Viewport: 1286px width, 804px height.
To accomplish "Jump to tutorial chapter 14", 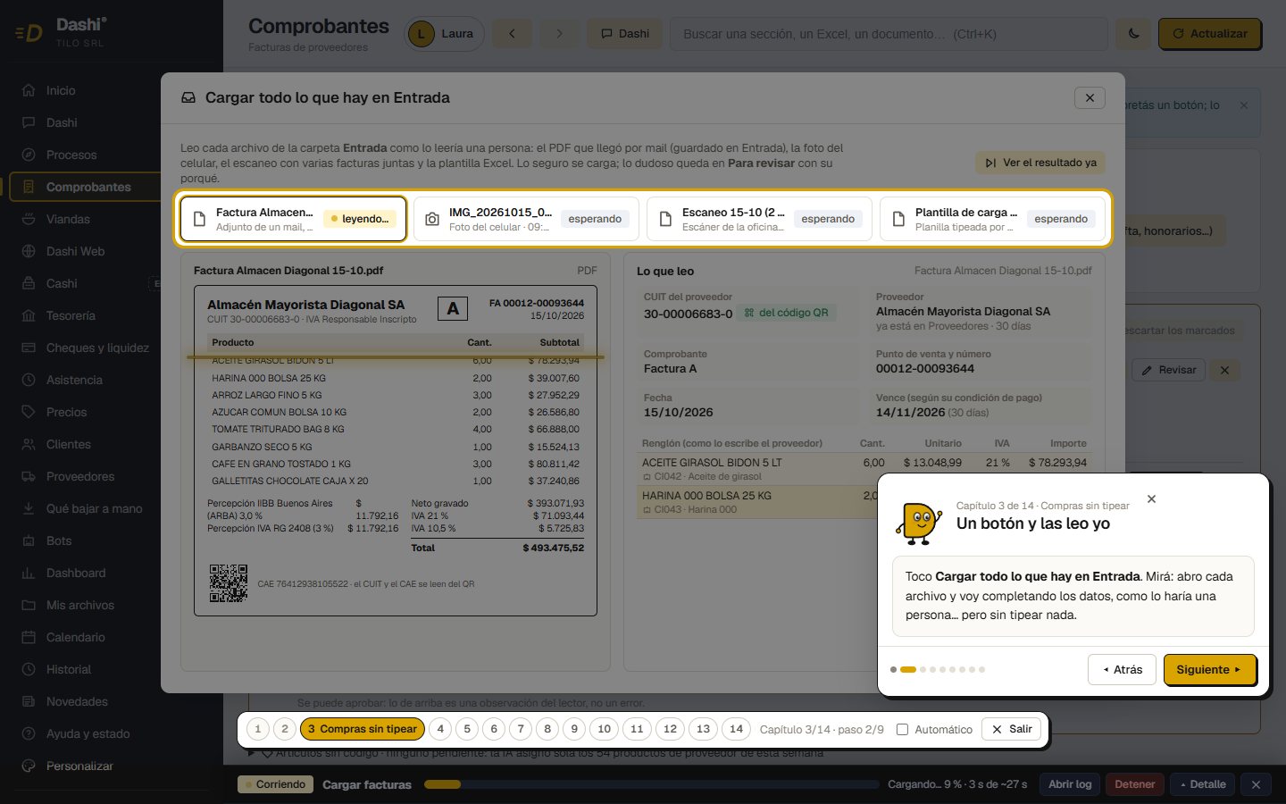I will 736,729.
